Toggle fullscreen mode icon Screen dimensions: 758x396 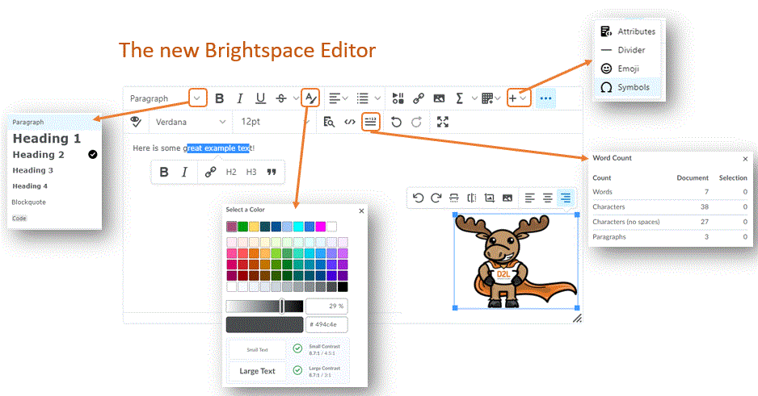point(442,122)
